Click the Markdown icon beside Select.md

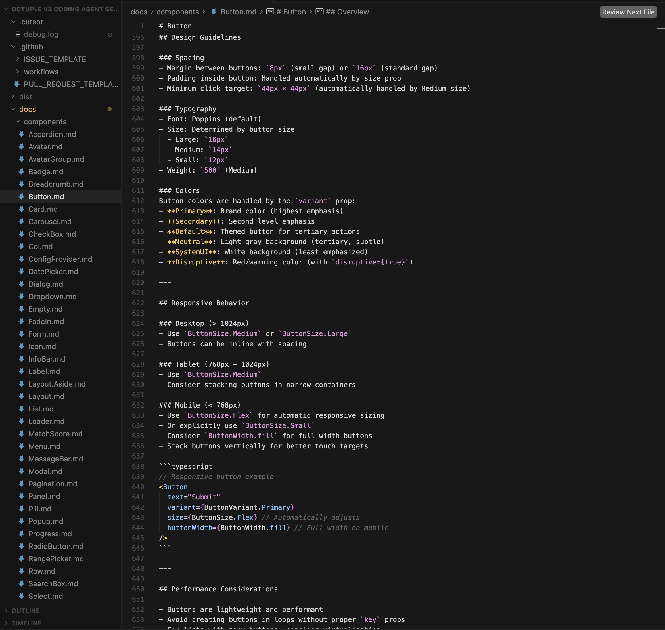click(21, 596)
